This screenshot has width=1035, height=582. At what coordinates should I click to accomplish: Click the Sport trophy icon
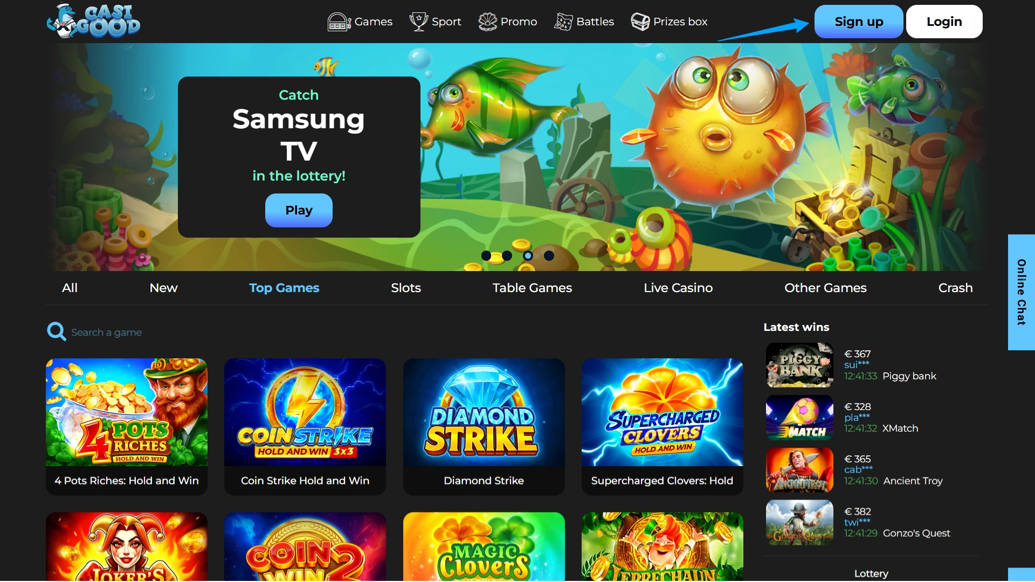pos(418,22)
